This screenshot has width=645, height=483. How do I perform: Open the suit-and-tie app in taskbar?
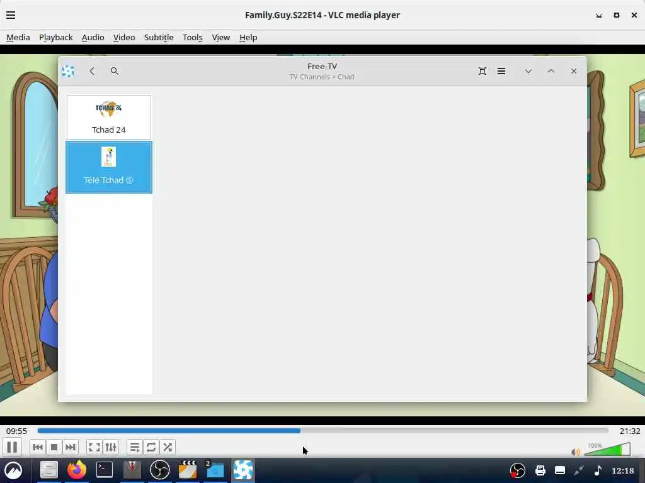pyautogui.click(x=132, y=470)
